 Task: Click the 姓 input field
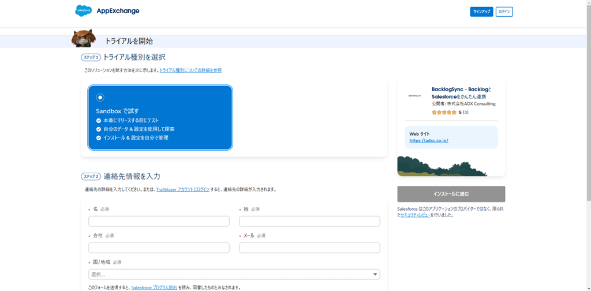point(309,221)
